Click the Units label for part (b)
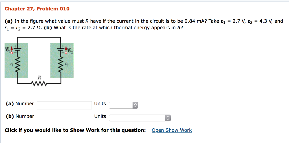 click(100, 116)
